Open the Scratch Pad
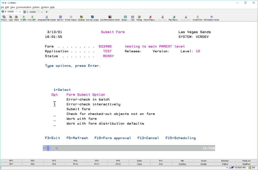258x170 pixels. (x=198, y=18)
